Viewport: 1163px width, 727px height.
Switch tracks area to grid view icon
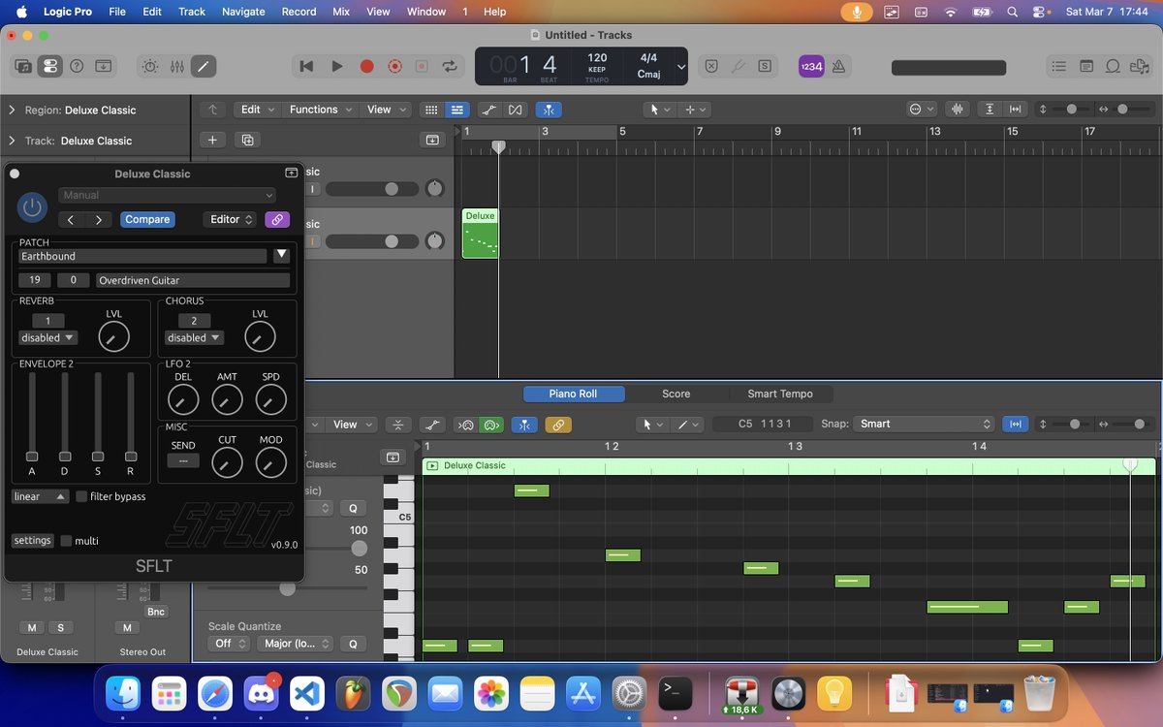[x=432, y=110]
